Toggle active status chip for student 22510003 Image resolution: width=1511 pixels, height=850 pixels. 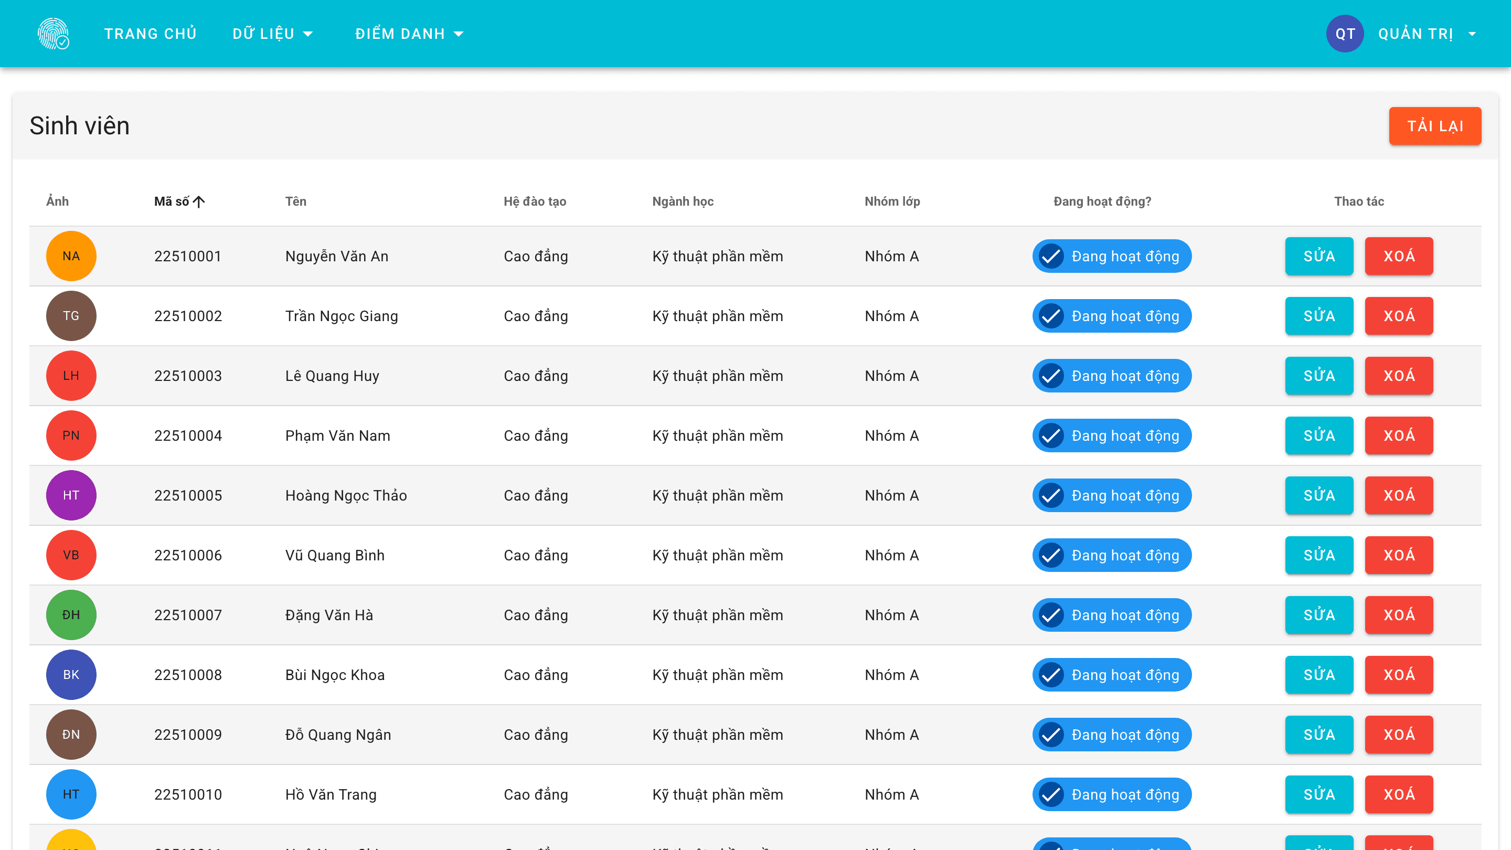click(1112, 376)
